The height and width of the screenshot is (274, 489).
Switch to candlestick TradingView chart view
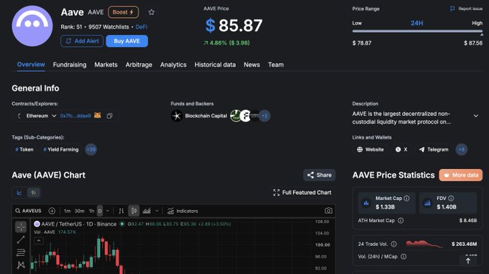34,193
